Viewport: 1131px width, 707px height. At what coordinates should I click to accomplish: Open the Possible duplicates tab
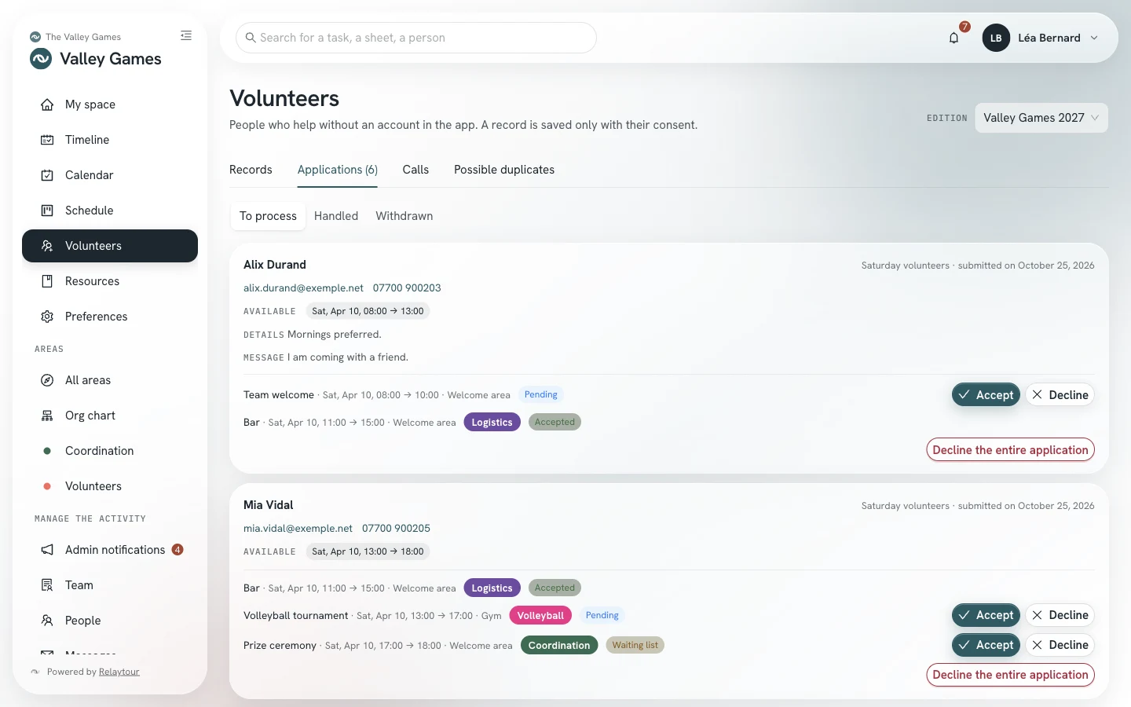point(504,170)
